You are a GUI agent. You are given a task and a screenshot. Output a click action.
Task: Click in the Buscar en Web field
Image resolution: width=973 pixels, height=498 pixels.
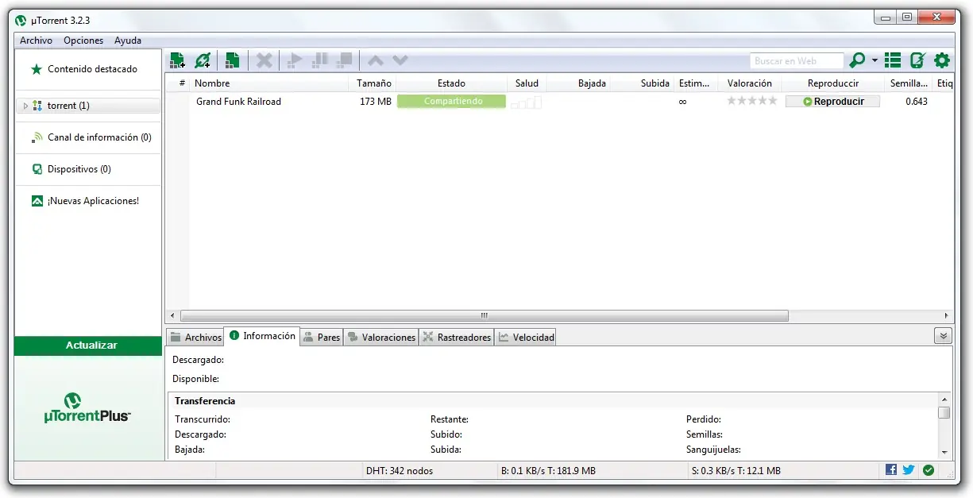click(x=796, y=61)
